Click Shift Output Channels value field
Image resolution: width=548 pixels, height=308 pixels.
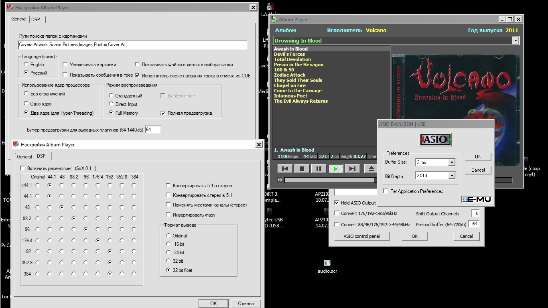click(x=475, y=214)
